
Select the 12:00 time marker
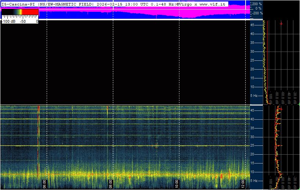point(243,183)
